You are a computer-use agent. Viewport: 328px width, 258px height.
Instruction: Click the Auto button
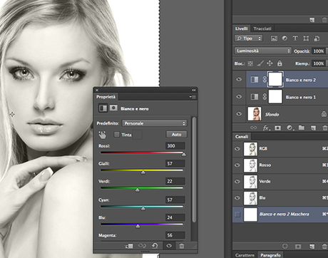(176, 135)
